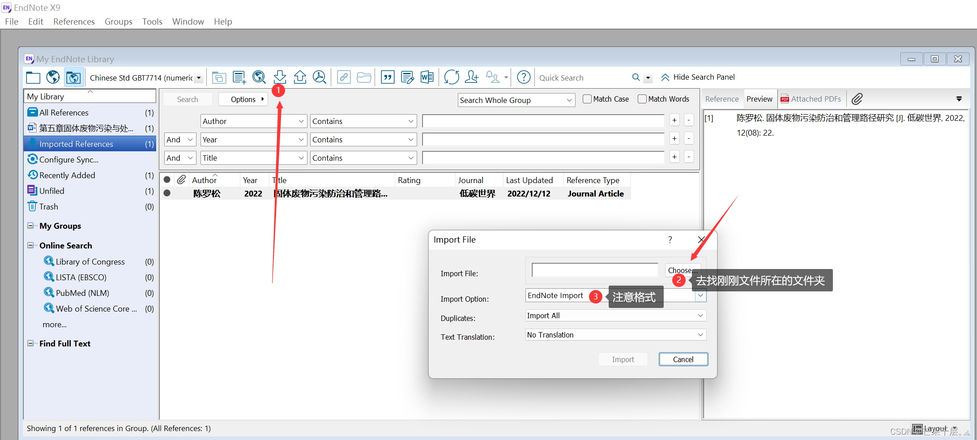Click Format Bibliography icon
977x440 pixels.
click(x=407, y=77)
